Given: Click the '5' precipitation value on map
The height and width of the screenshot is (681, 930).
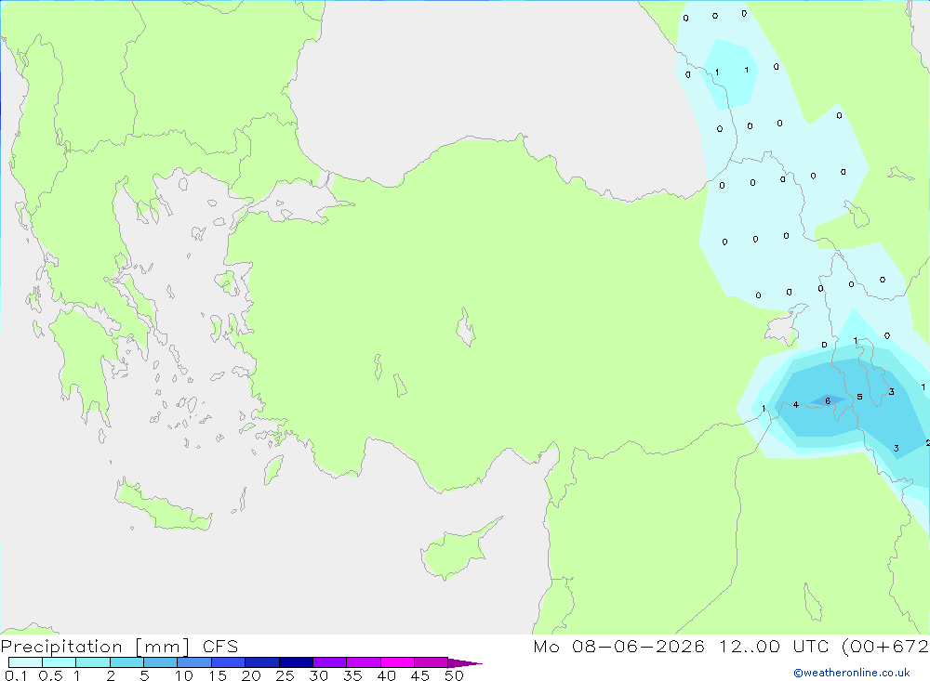Looking at the screenshot, I should click(859, 397).
